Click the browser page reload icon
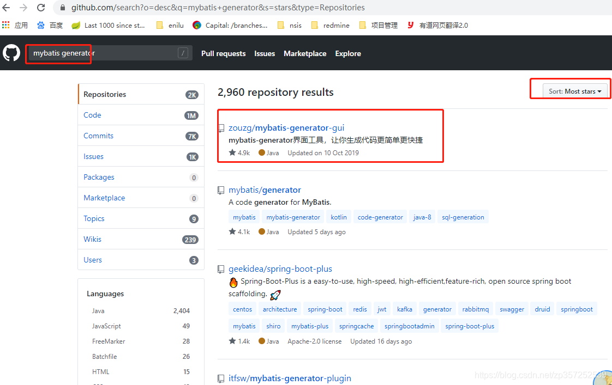Screen dimensions: 612x385 point(40,8)
